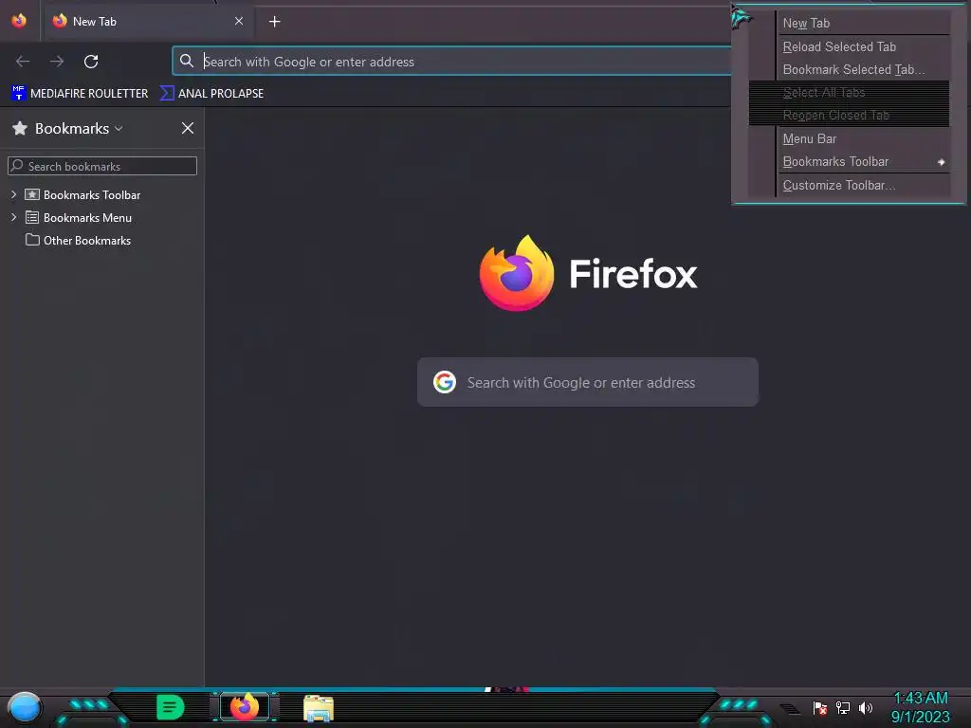Click the volume speaker tray icon
The height and width of the screenshot is (728, 971).
coord(866,707)
